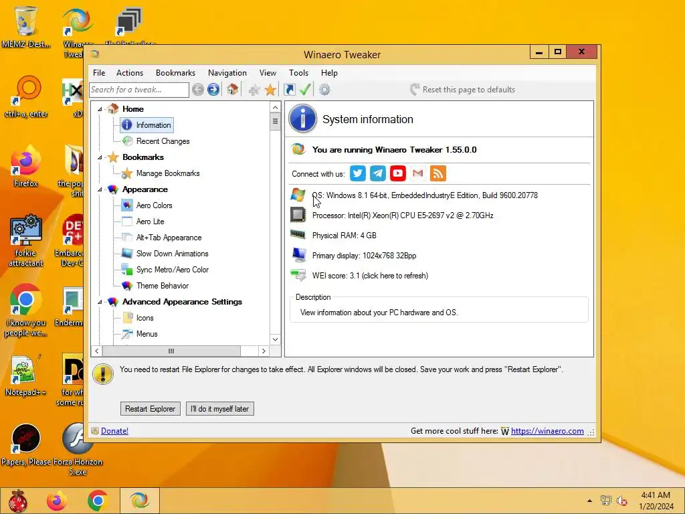The width and height of the screenshot is (685, 514).
Task: Select the Recycle Bin desktop icon
Action: point(25,26)
